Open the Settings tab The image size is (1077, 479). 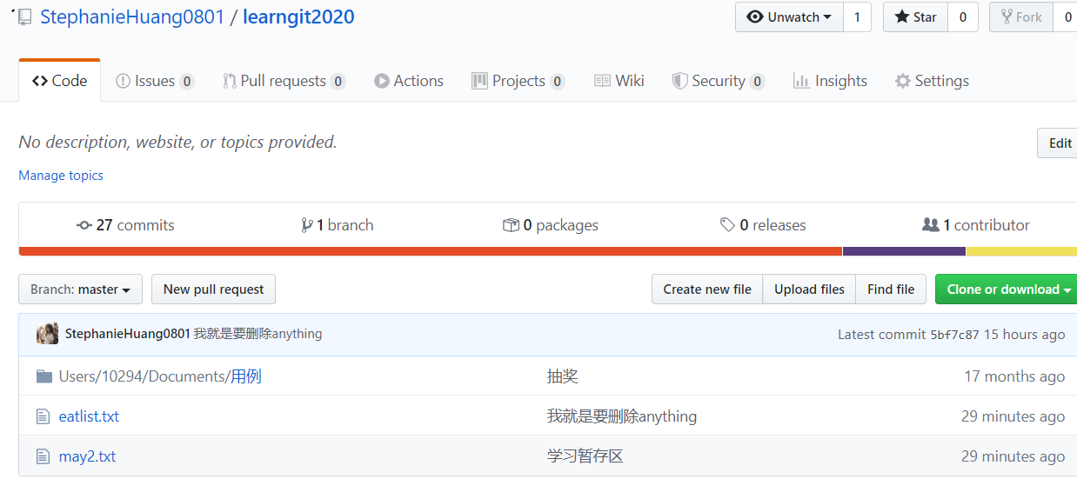tap(932, 81)
